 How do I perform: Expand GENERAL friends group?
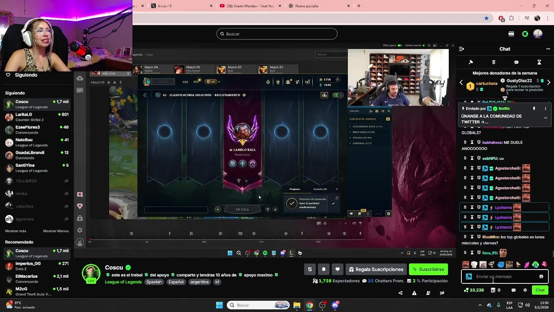pos(361,143)
